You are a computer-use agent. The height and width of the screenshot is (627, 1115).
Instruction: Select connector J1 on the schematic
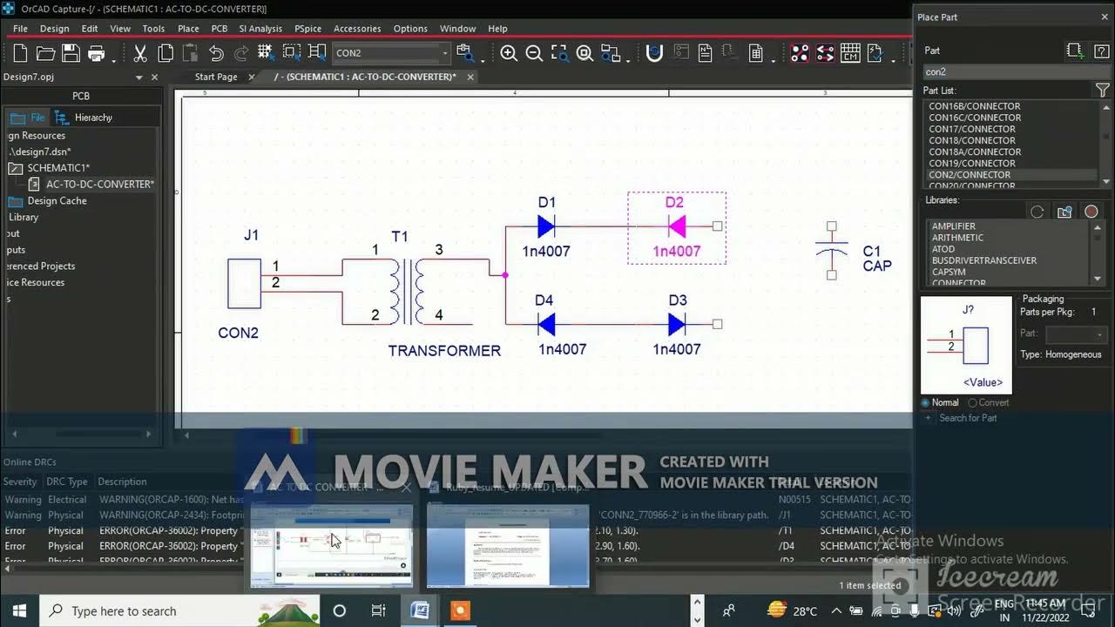pyautogui.click(x=244, y=283)
